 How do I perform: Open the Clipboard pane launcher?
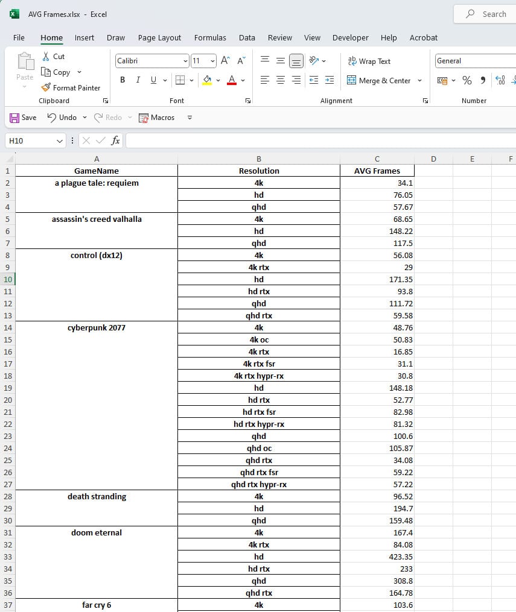(x=106, y=101)
